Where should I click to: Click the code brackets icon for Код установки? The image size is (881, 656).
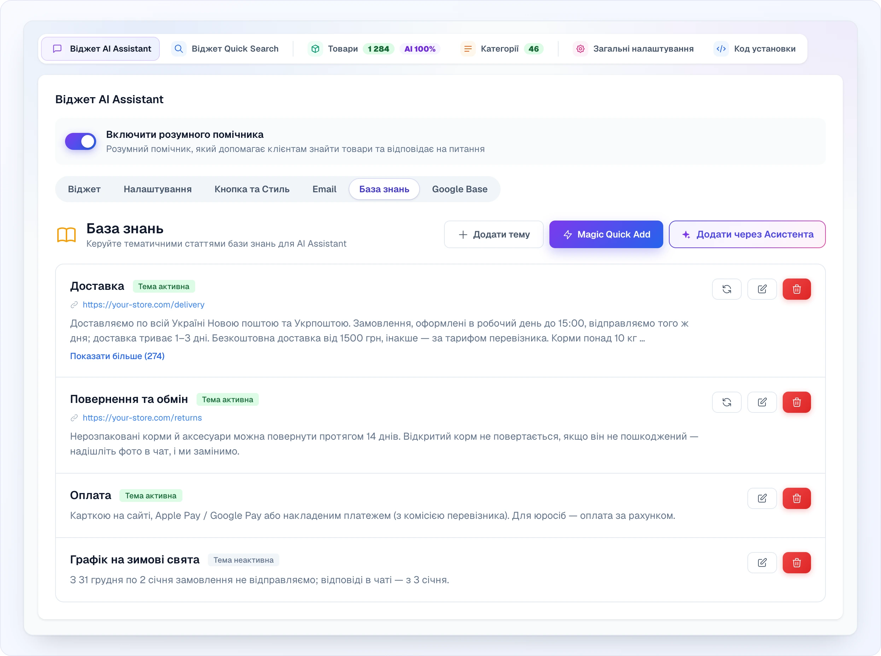point(721,49)
